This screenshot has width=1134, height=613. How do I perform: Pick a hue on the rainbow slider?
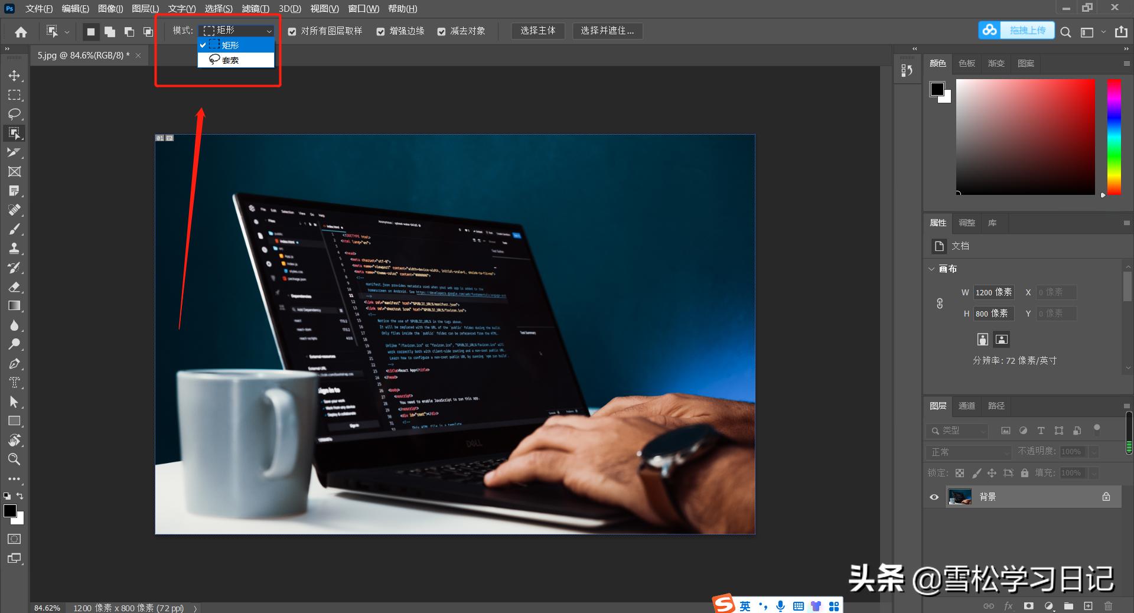(x=1114, y=136)
